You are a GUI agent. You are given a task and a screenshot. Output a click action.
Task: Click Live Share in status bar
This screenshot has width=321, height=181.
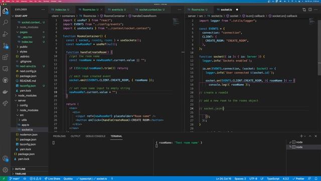coord(52,179)
